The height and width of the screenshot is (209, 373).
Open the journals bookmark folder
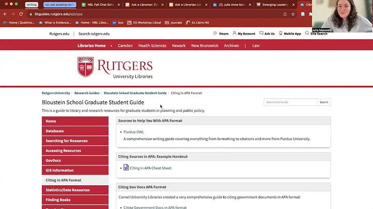click(x=174, y=23)
